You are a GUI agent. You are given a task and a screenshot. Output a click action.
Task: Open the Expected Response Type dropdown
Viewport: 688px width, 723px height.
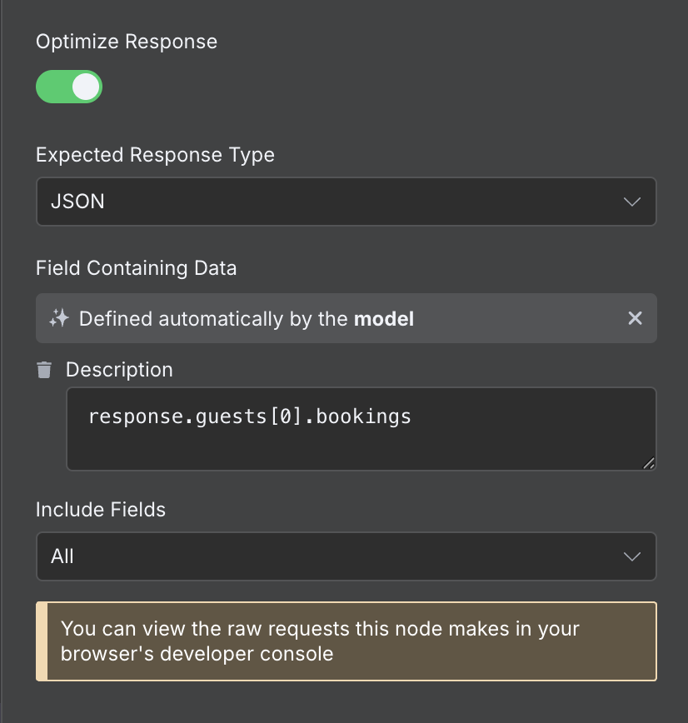[346, 202]
